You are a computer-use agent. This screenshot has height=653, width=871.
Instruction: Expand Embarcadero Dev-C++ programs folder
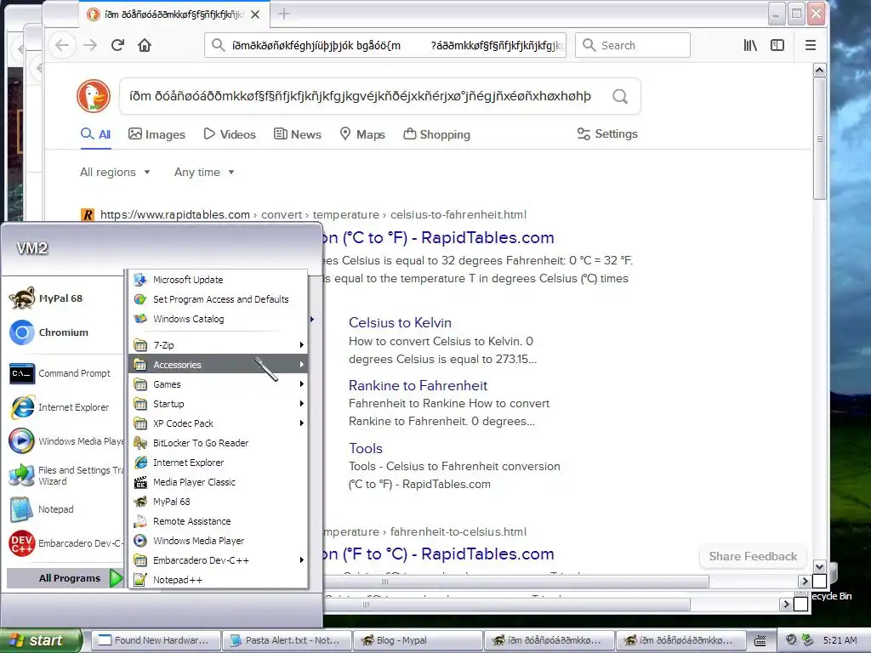click(x=219, y=560)
